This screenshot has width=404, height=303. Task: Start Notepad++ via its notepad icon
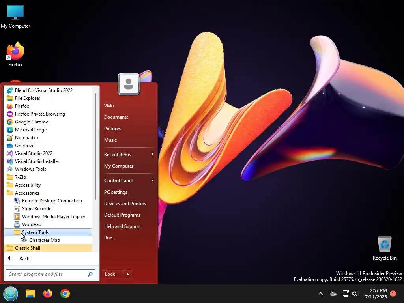click(x=10, y=138)
